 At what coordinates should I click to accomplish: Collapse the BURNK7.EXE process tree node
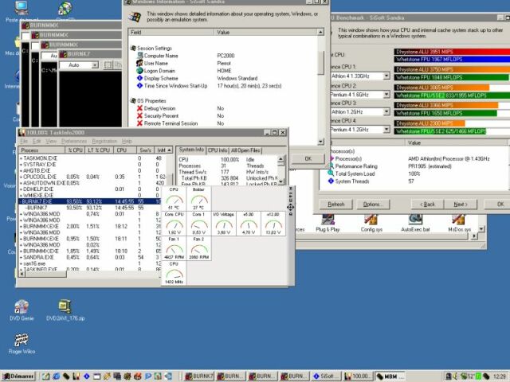pyautogui.click(x=21, y=201)
